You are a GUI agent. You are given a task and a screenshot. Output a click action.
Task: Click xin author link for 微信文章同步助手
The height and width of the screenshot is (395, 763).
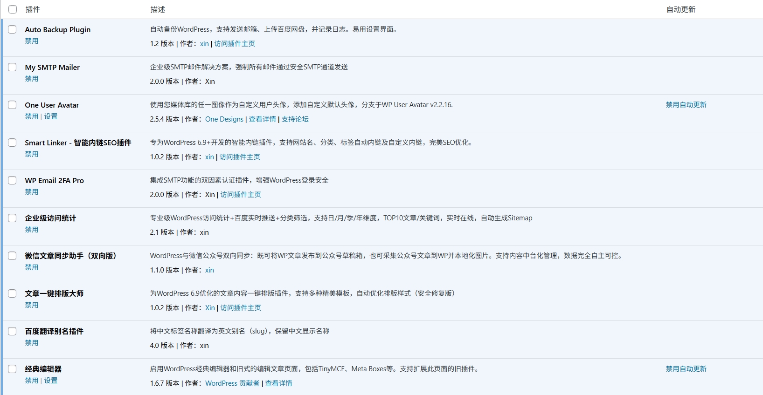click(209, 270)
